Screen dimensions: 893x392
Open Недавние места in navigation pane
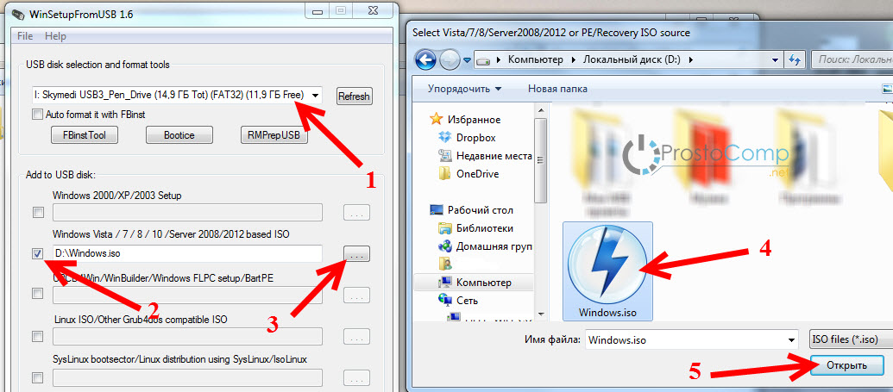(x=494, y=156)
